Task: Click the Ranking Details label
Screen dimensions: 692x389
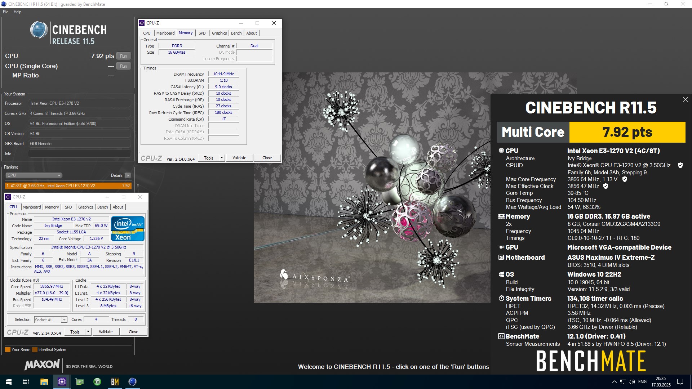Action: click(116, 175)
